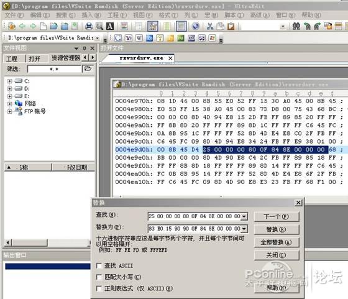
Task: Open the File (F) menu
Action: click(x=14, y=15)
